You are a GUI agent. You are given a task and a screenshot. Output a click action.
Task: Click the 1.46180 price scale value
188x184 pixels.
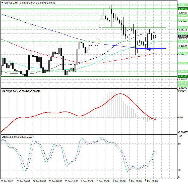(183, 13)
